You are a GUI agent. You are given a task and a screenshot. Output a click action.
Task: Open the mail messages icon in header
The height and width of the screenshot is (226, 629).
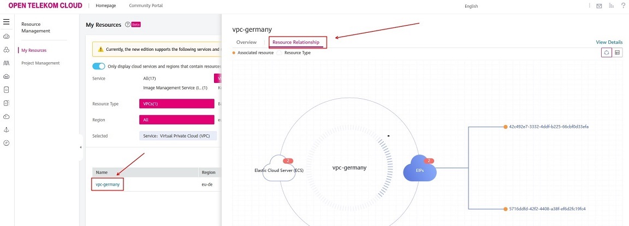[599, 6]
